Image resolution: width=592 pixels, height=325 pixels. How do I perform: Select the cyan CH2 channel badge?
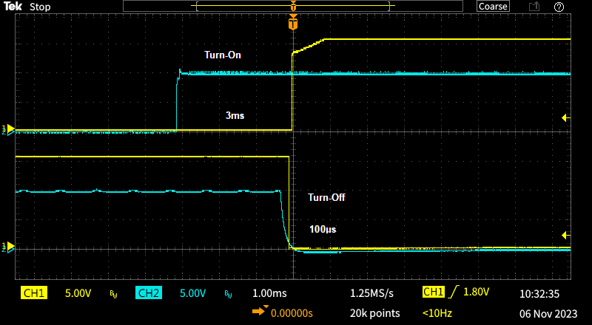pyautogui.click(x=149, y=293)
